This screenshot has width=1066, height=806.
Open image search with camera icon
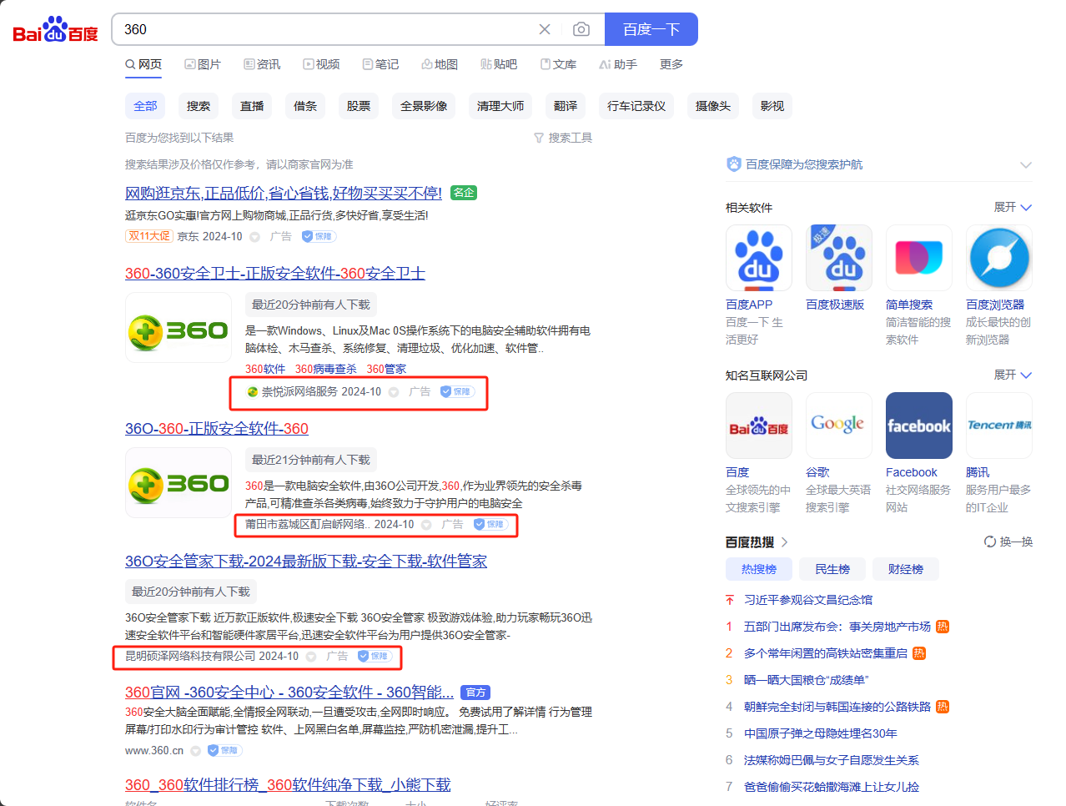point(581,29)
